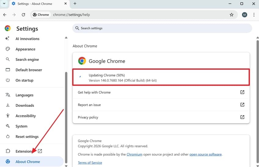Image resolution: width=259 pixels, height=167 pixels.
Task: Click Report an issue row
Action: click(161, 105)
